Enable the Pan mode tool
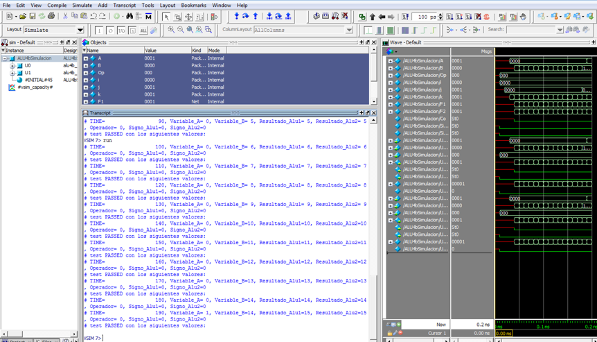The image size is (597, 342). 189,17
